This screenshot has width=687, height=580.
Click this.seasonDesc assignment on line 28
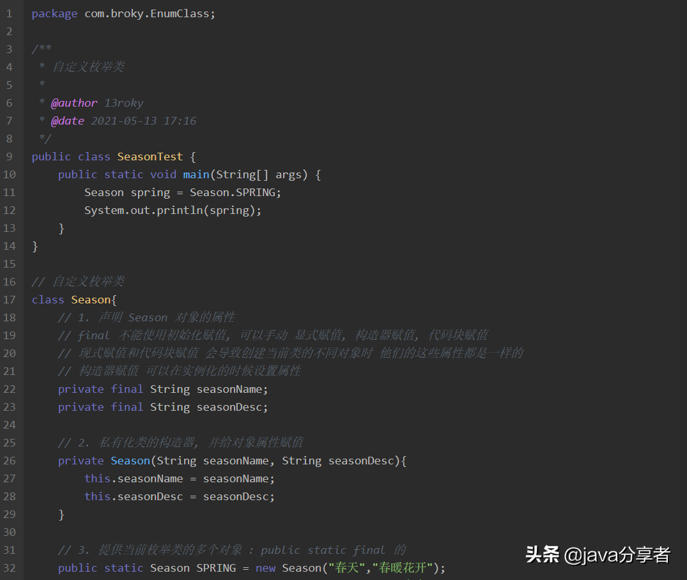pos(179,496)
